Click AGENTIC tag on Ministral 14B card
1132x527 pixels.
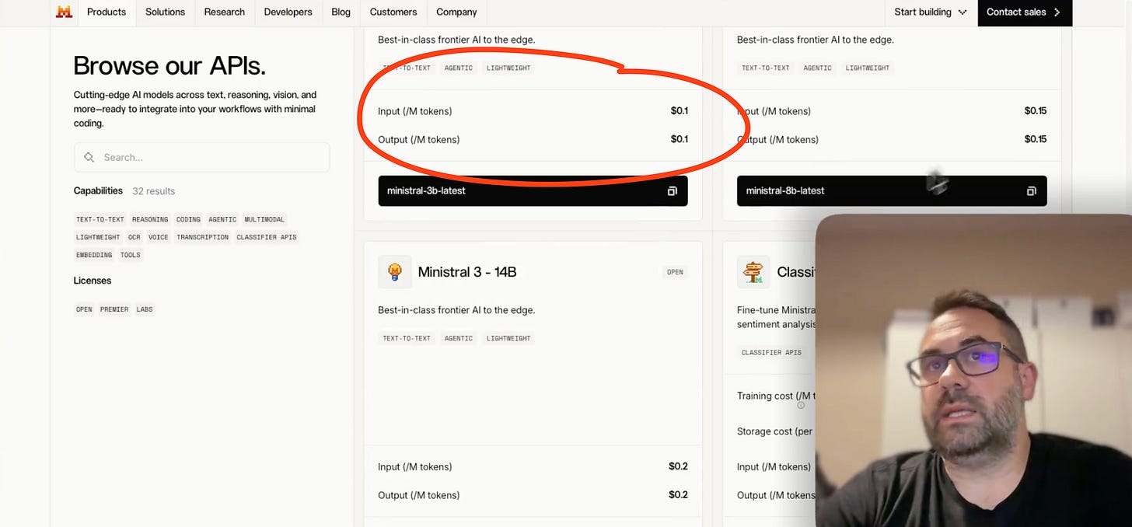459,338
